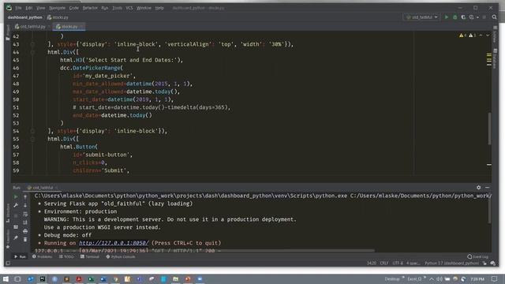
Task: Open the Edit menu
Action: pos(29,8)
